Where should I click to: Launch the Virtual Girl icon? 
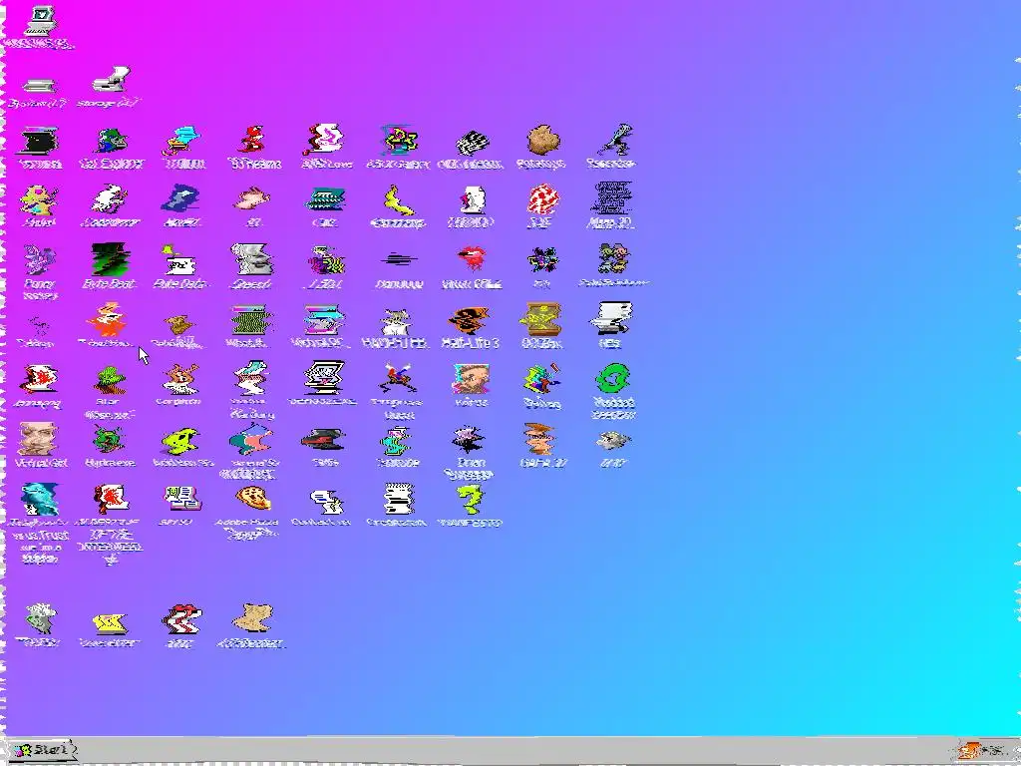tap(39, 439)
